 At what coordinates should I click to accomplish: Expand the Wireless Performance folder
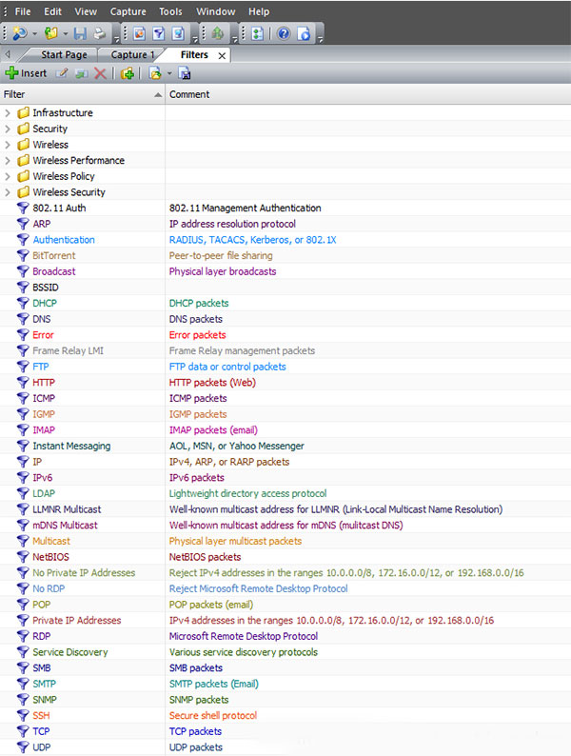[x=9, y=161]
